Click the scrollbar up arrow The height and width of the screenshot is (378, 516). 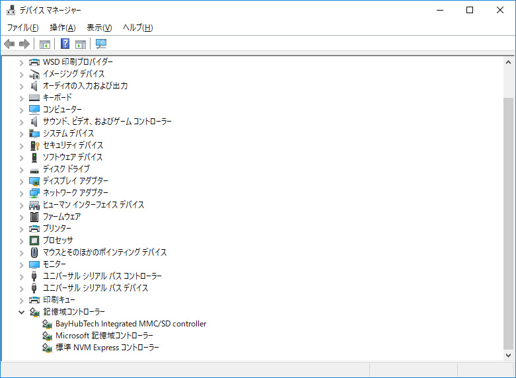(508, 62)
